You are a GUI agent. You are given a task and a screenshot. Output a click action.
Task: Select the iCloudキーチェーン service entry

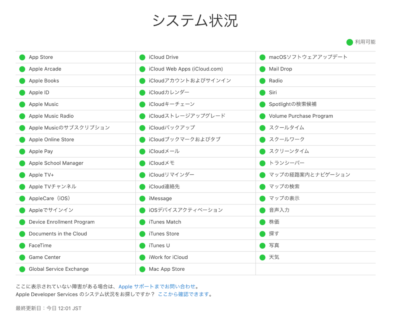pos(171,104)
